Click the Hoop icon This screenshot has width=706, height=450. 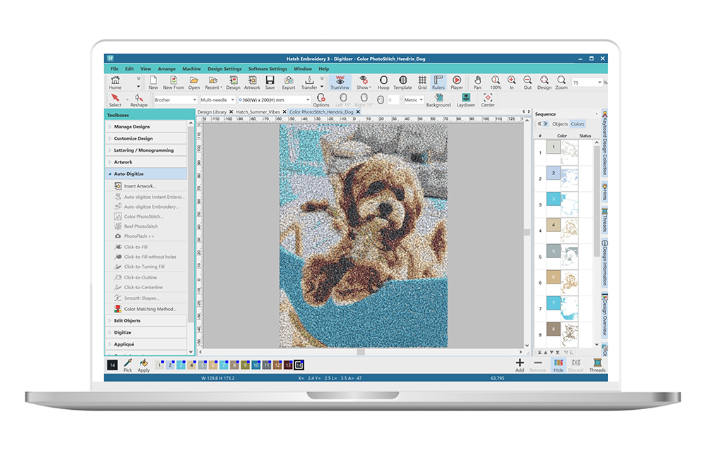[x=383, y=83]
